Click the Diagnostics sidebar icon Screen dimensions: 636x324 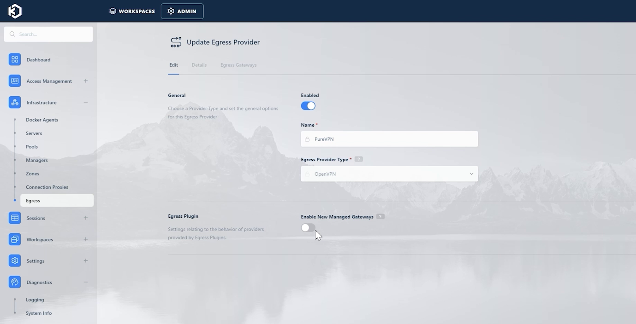tap(14, 282)
